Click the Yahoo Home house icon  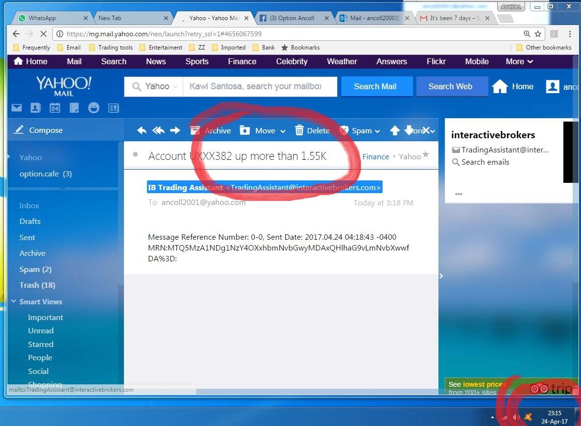(500, 86)
